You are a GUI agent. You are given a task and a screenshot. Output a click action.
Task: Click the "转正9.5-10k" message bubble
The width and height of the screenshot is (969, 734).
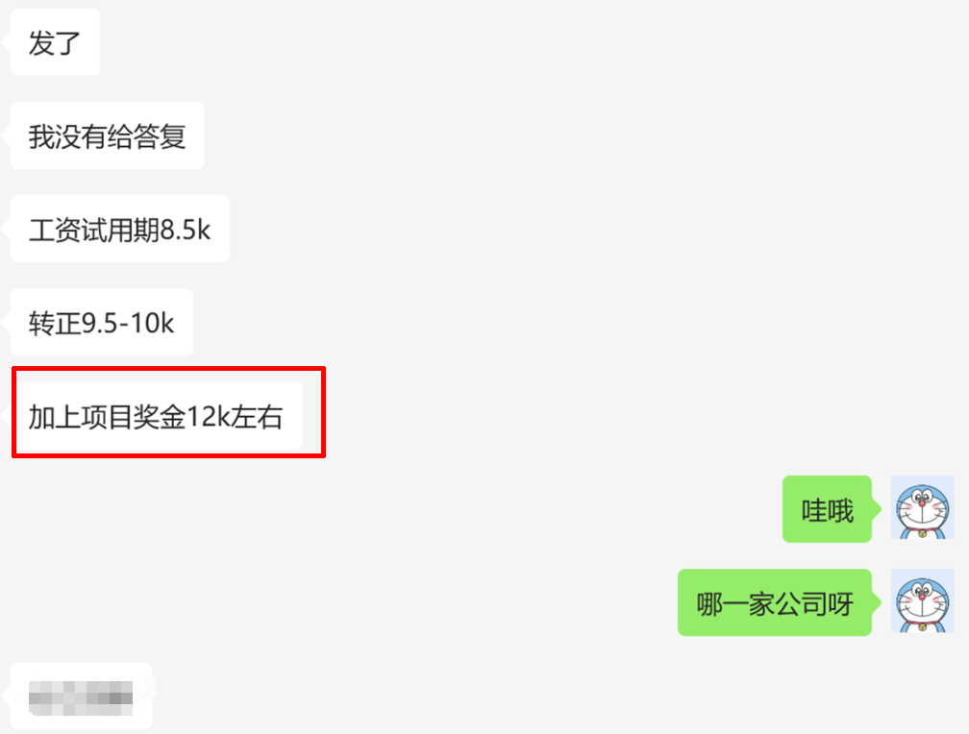101,323
